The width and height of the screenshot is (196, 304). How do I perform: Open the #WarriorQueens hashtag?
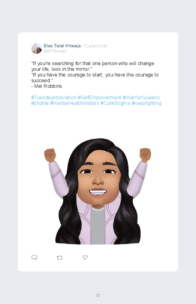[141, 98]
